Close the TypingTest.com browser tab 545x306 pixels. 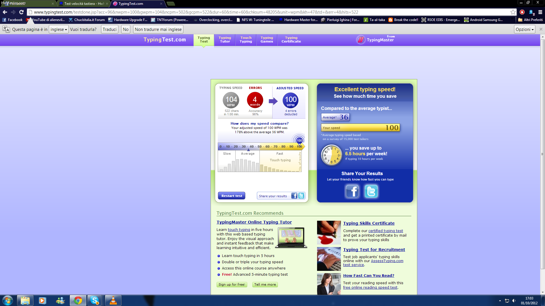[x=161, y=4]
